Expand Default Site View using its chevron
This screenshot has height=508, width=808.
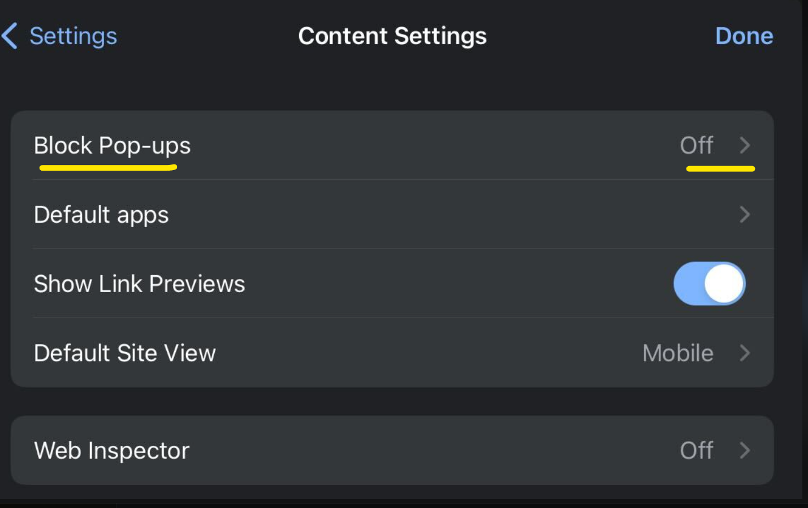(x=745, y=353)
